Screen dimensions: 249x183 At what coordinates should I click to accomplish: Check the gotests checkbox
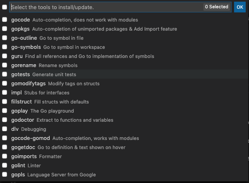5,74
